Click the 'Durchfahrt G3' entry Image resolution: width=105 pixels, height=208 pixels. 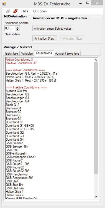(x=15, y=136)
